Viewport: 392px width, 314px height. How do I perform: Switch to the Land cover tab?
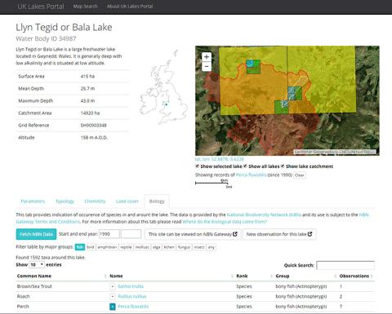click(127, 201)
